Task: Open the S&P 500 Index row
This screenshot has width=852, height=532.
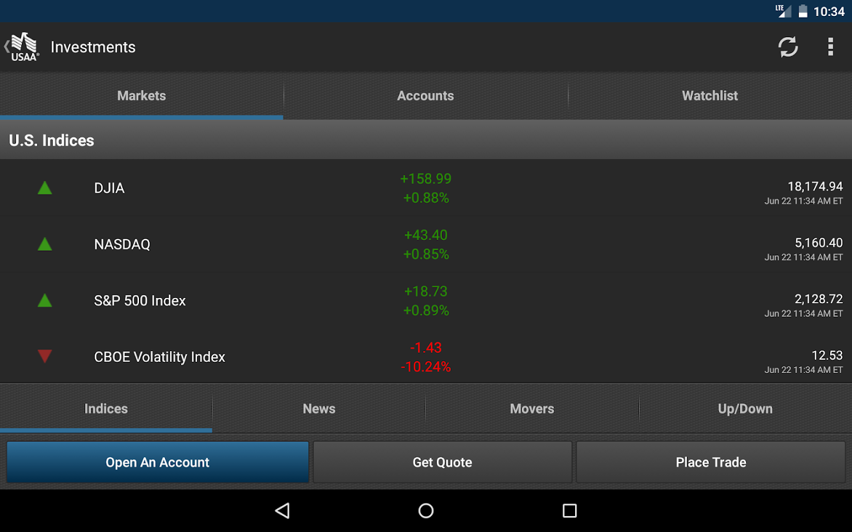Action: tap(426, 300)
